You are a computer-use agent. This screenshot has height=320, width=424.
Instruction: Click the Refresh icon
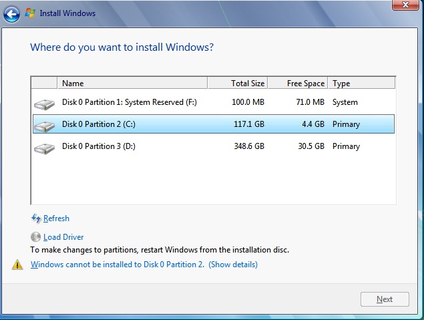pos(36,218)
